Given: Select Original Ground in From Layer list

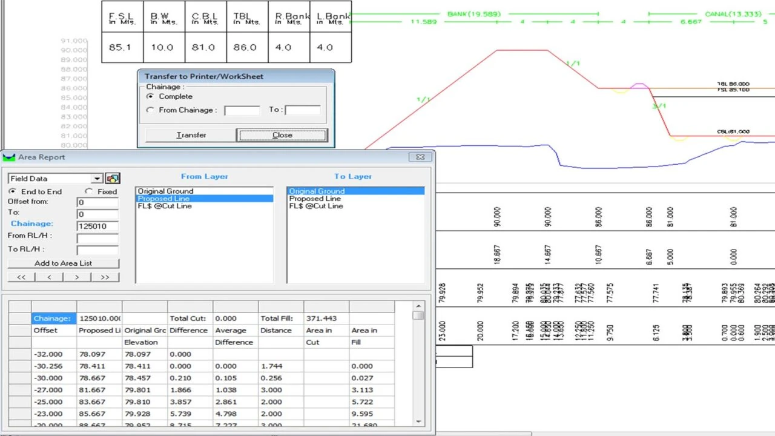Looking at the screenshot, I should (204, 191).
